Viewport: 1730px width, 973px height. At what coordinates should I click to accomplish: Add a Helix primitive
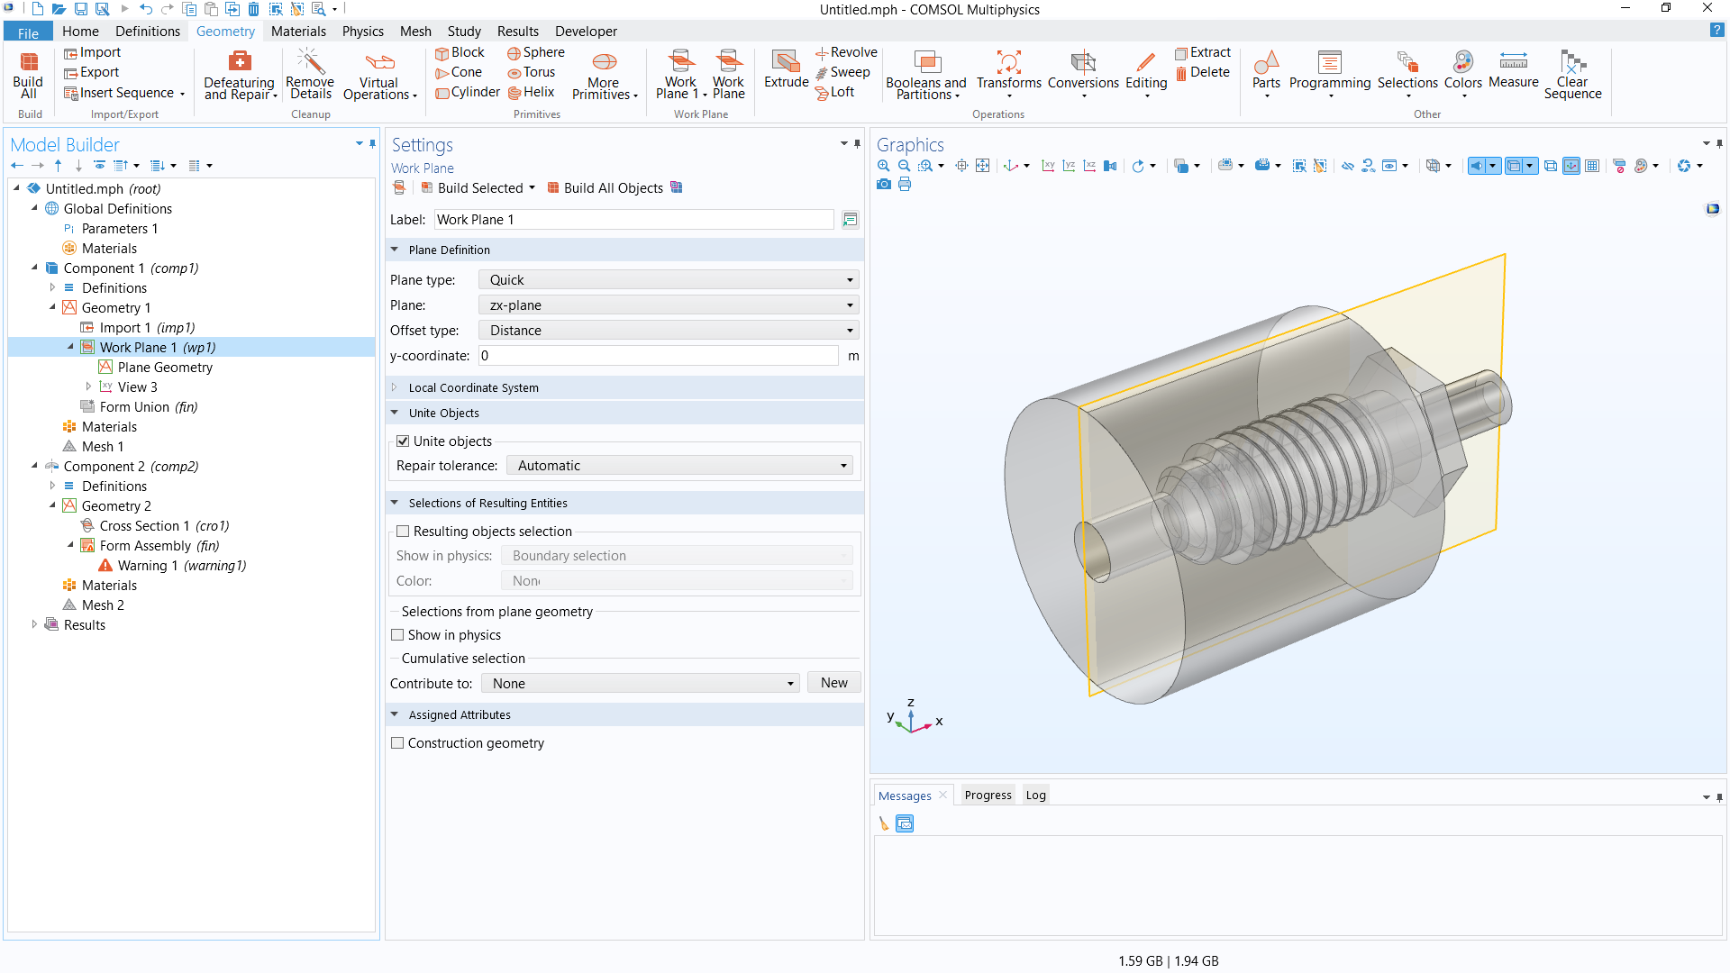pos(531,92)
